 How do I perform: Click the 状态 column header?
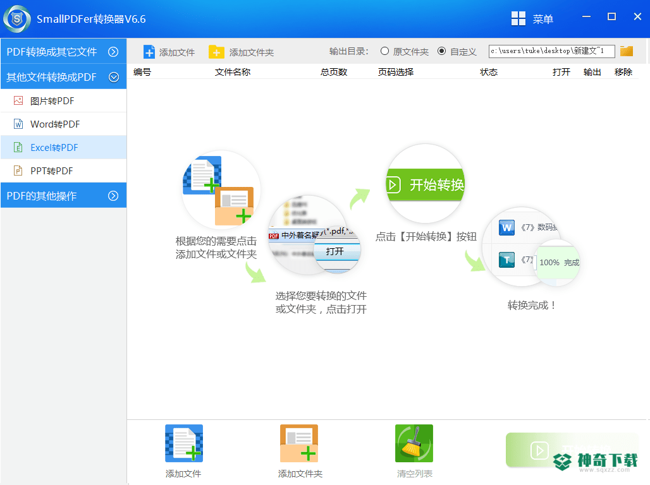489,72
